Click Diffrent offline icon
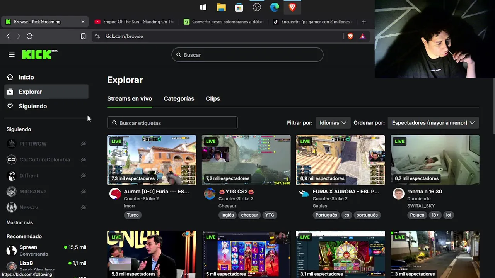The height and width of the screenshot is (278, 495). pos(83,175)
